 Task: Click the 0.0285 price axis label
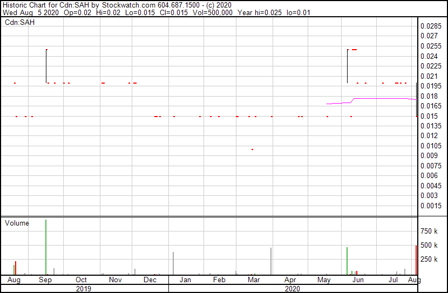(431, 26)
